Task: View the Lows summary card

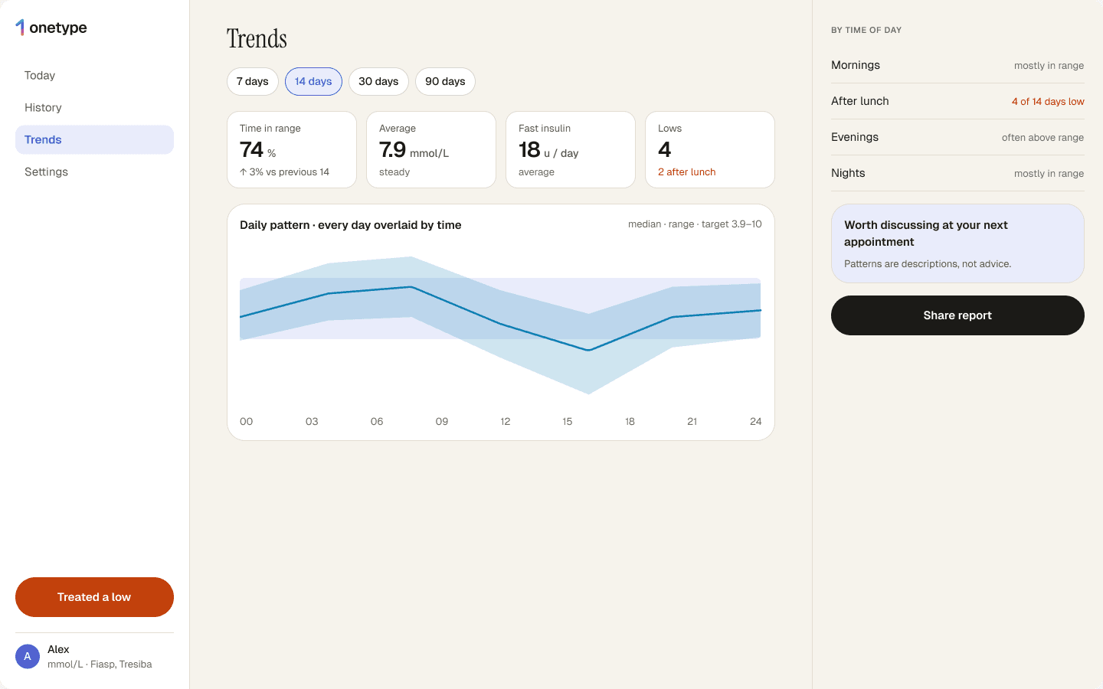Action: coord(710,150)
